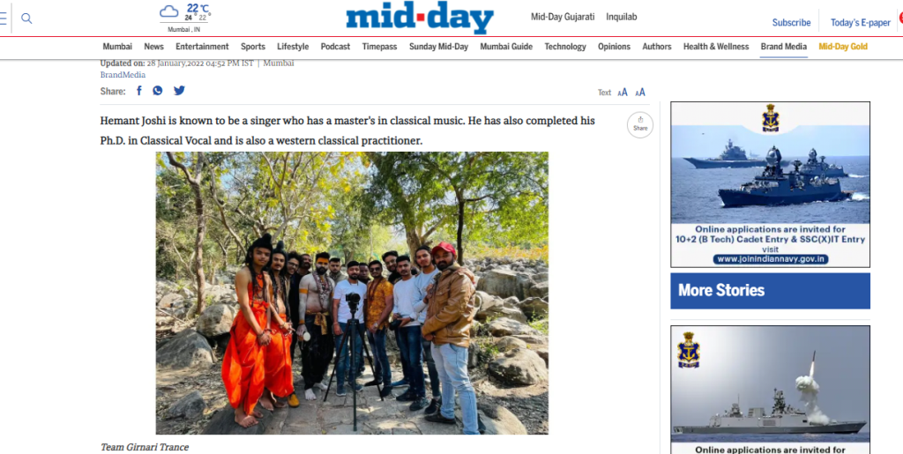The image size is (903, 454).
Task: Open the Team Girnari Trance photo
Action: coord(352,293)
